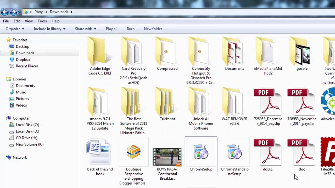
Task: Select the Pixxy breadcrumb in the address bar
Action: [x=38, y=12]
